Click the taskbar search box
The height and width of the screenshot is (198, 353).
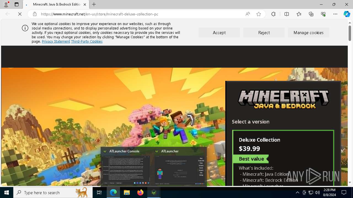tap(53, 193)
